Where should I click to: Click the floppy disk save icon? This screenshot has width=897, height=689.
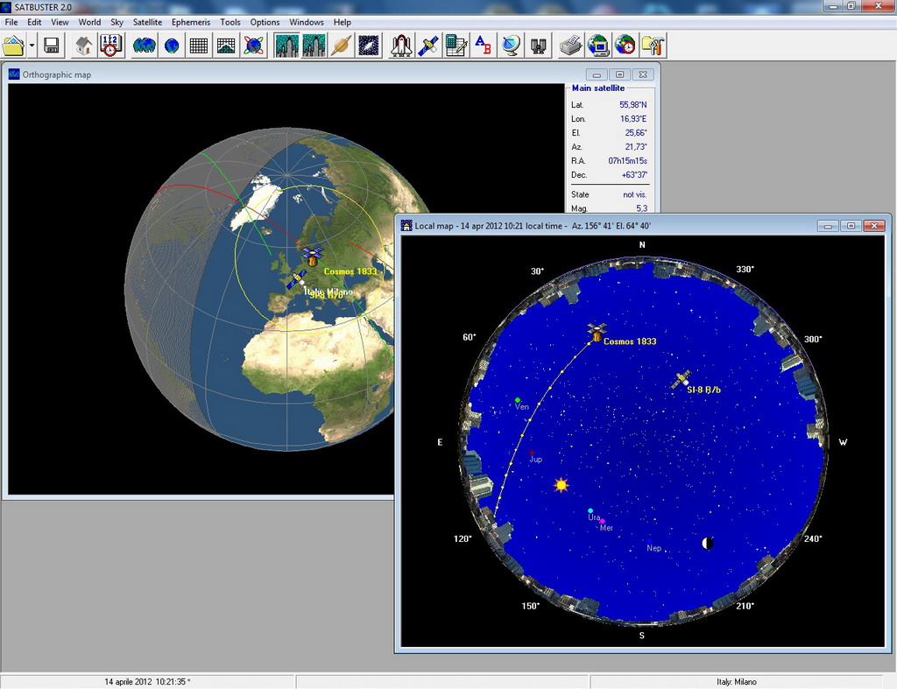point(52,46)
